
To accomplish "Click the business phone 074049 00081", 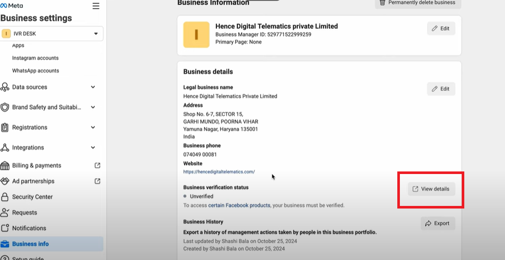I will (200, 154).
